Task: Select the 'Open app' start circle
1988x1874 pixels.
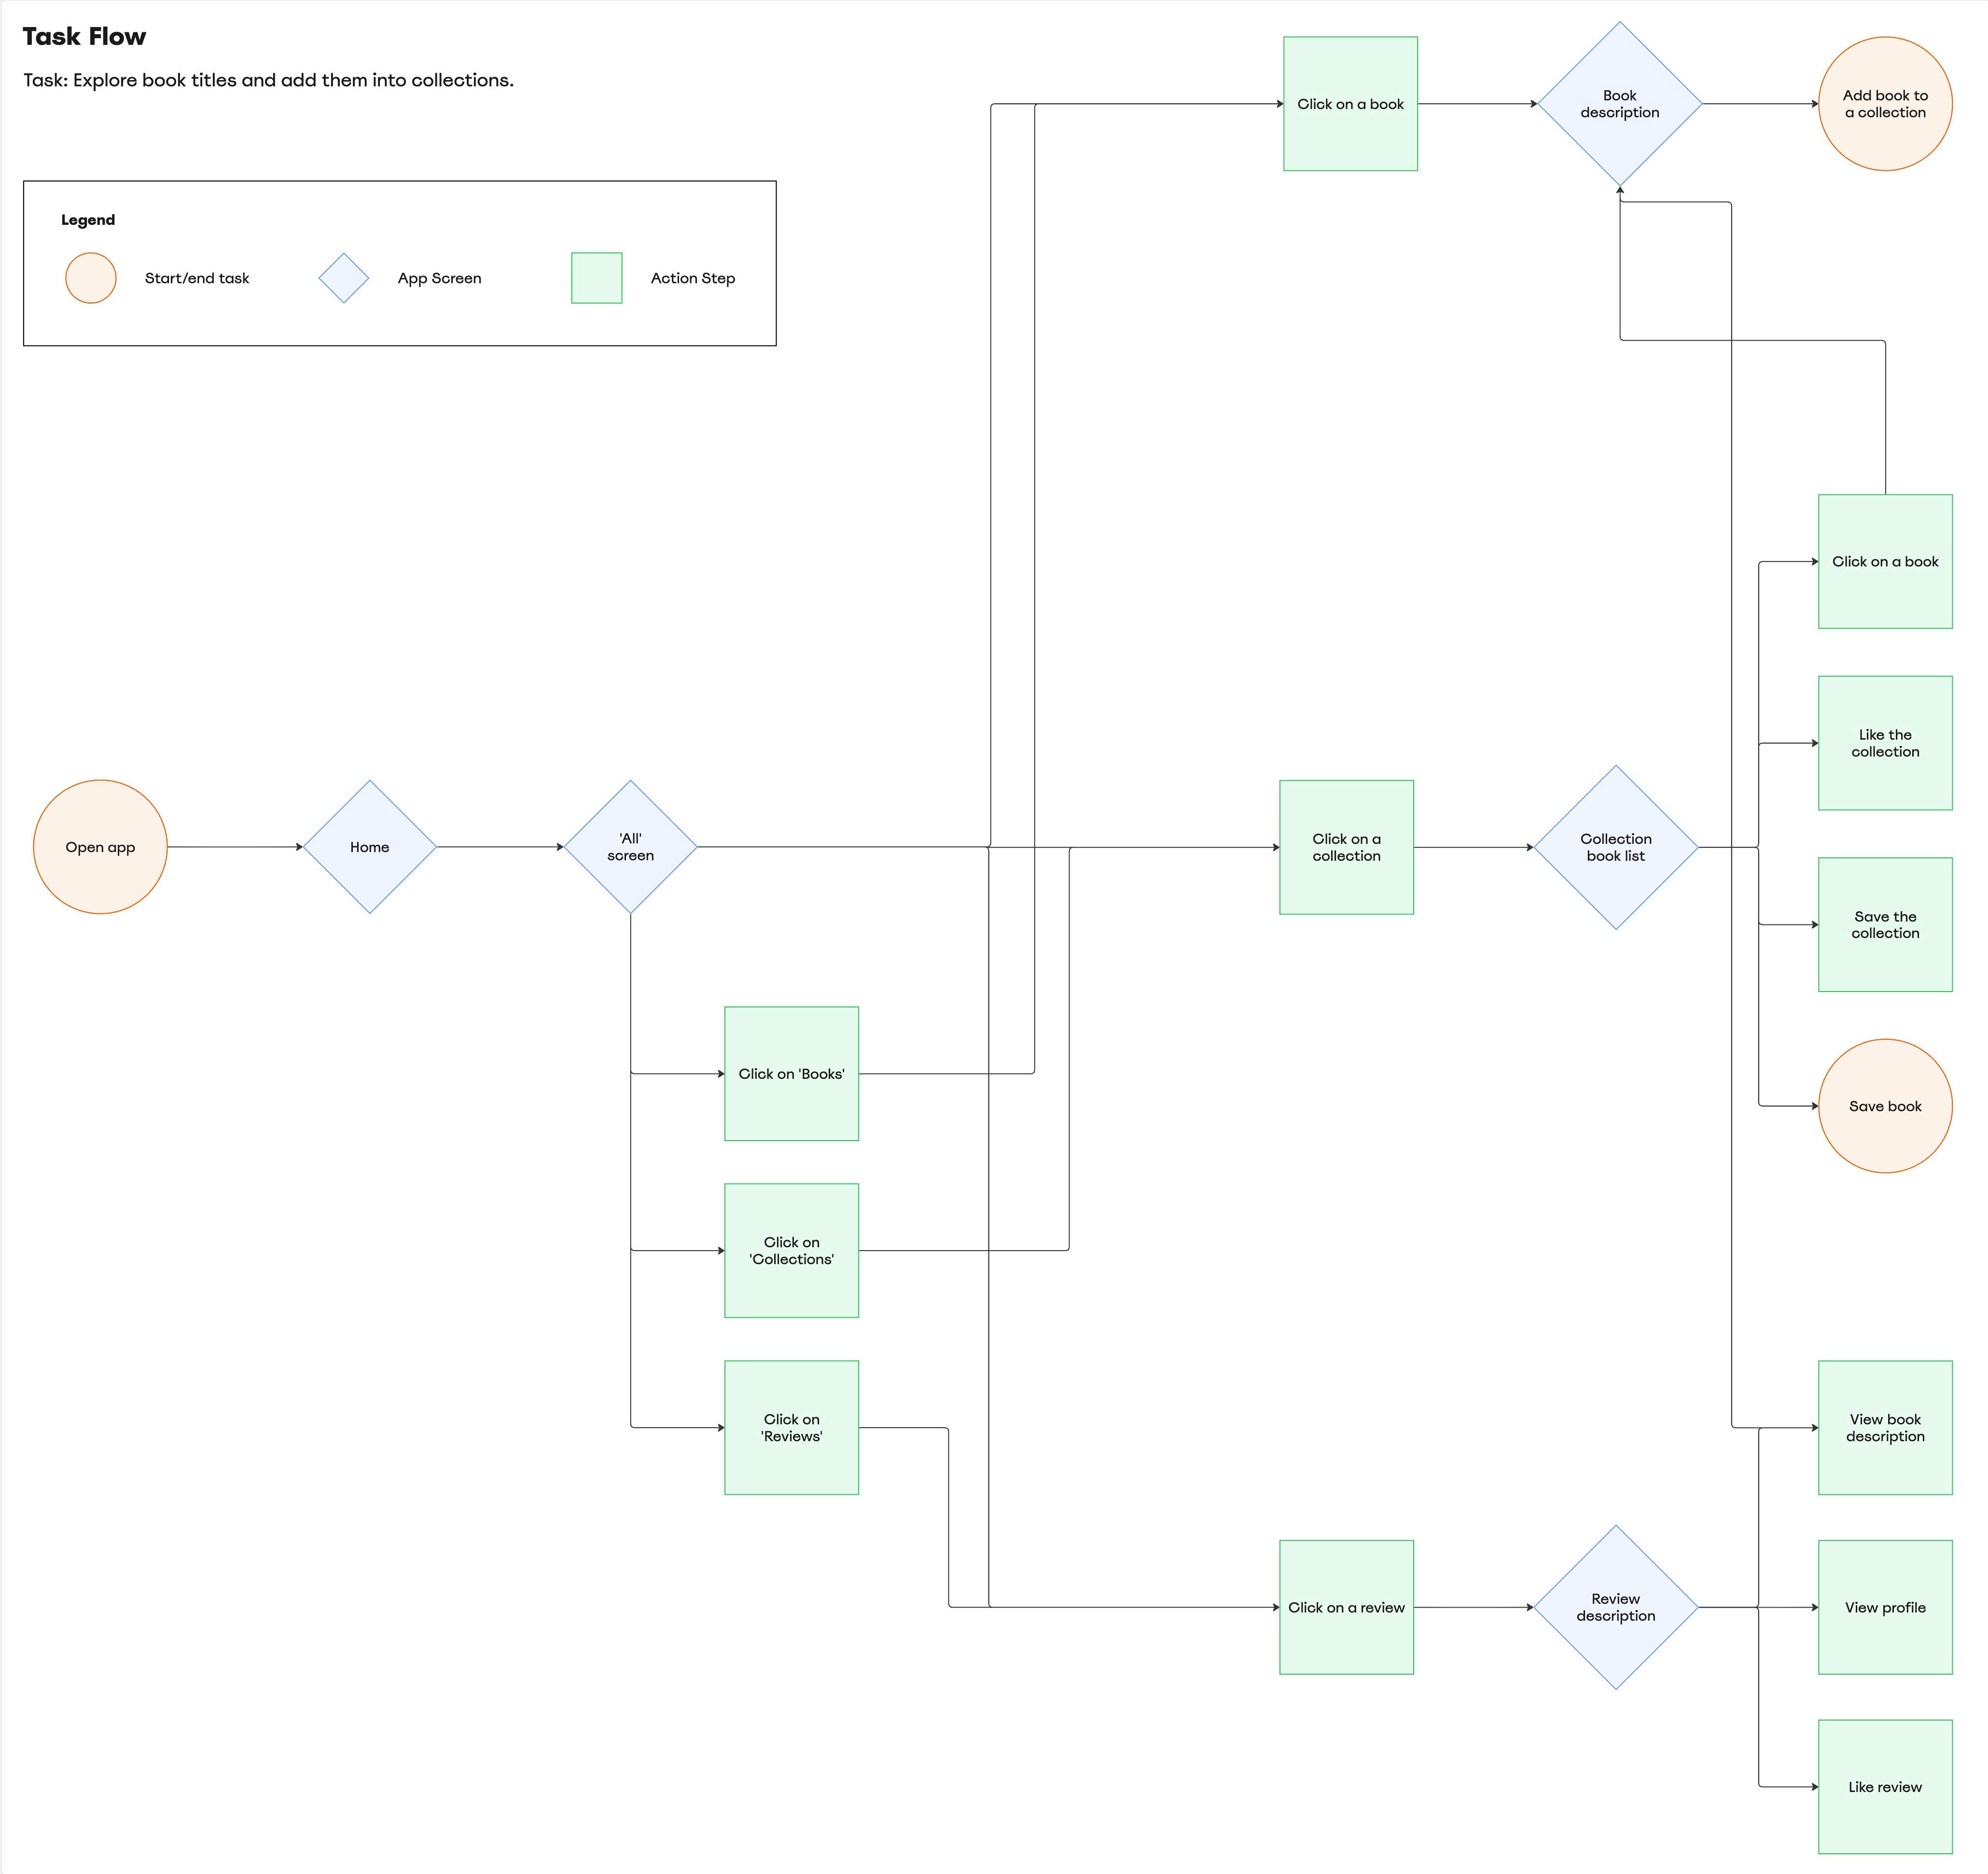Action: (100, 847)
